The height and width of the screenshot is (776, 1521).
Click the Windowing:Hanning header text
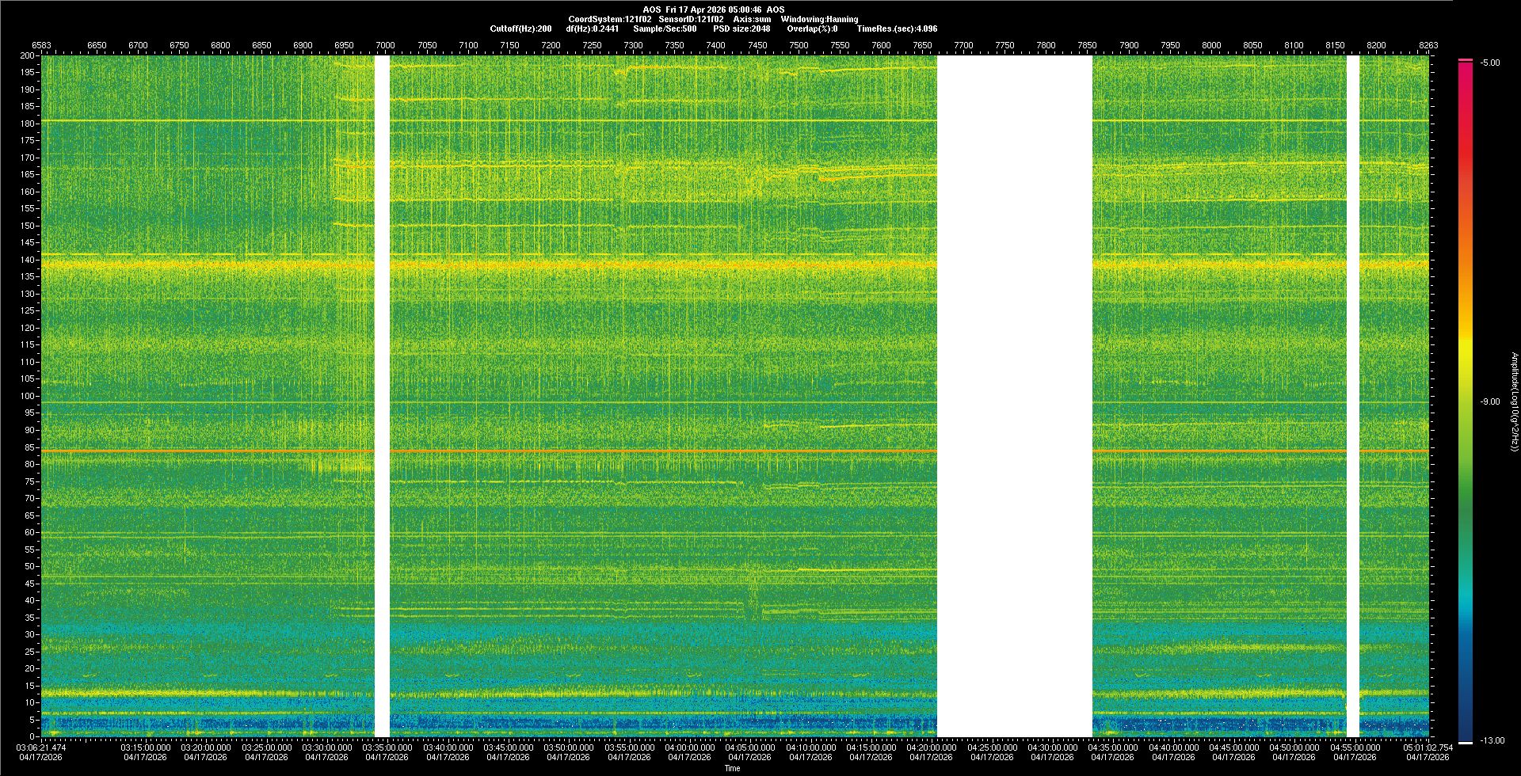[819, 19]
